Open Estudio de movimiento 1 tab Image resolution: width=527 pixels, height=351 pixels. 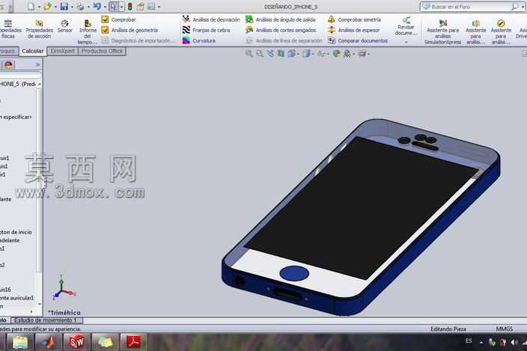46,320
